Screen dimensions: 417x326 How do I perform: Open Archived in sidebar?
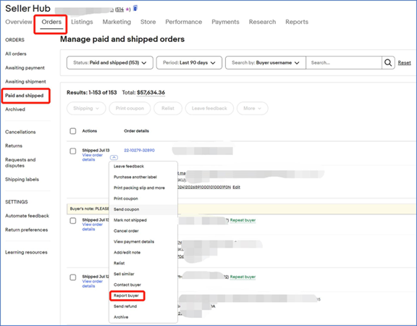point(15,109)
